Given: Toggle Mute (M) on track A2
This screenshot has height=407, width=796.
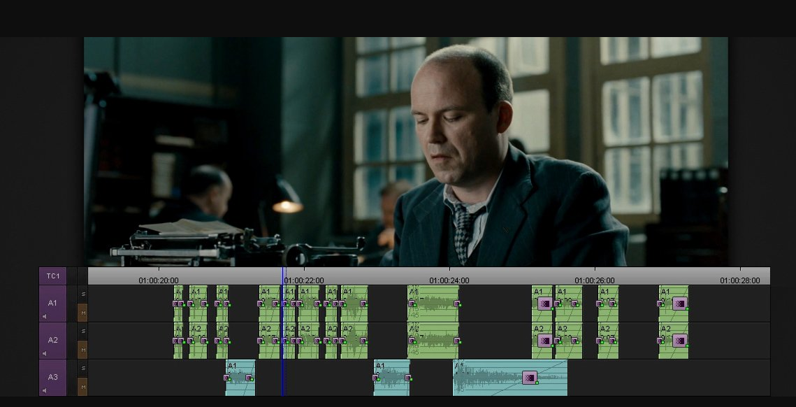Looking at the screenshot, I should [x=82, y=350].
